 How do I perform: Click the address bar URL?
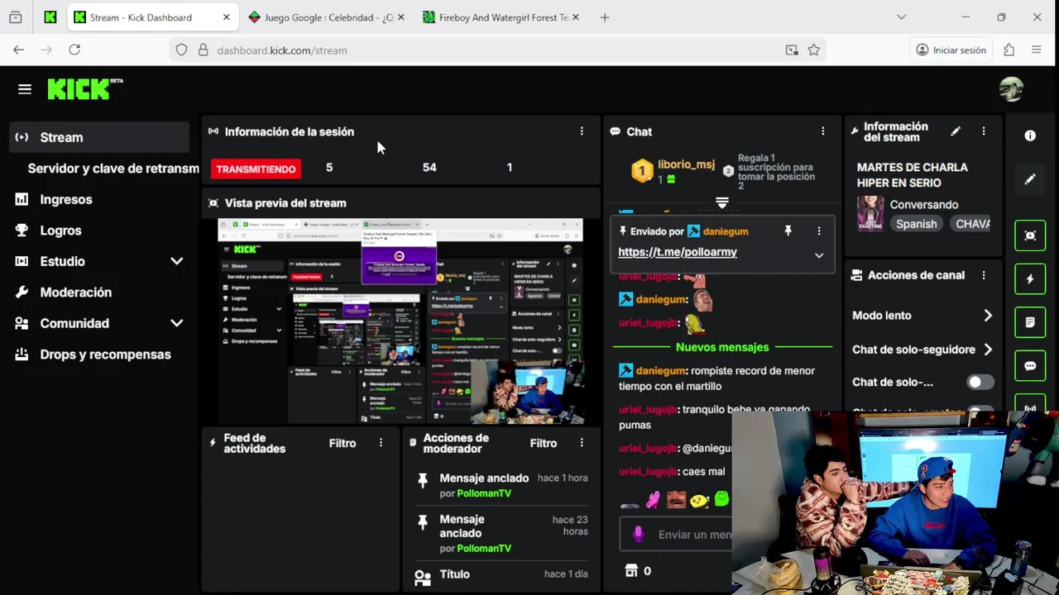coord(282,50)
